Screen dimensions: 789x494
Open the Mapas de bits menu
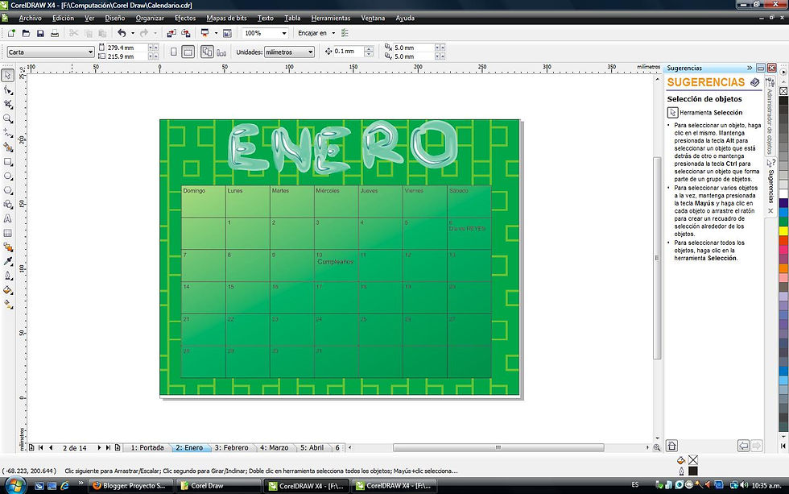click(x=226, y=18)
